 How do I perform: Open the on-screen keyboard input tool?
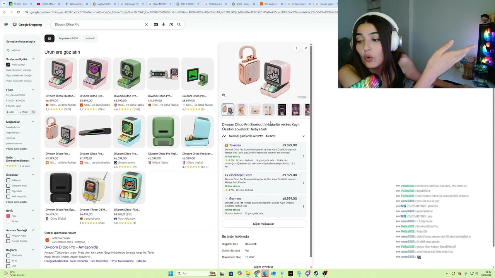coord(156,24)
